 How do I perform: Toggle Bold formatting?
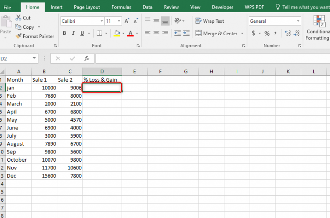[x=64, y=33]
